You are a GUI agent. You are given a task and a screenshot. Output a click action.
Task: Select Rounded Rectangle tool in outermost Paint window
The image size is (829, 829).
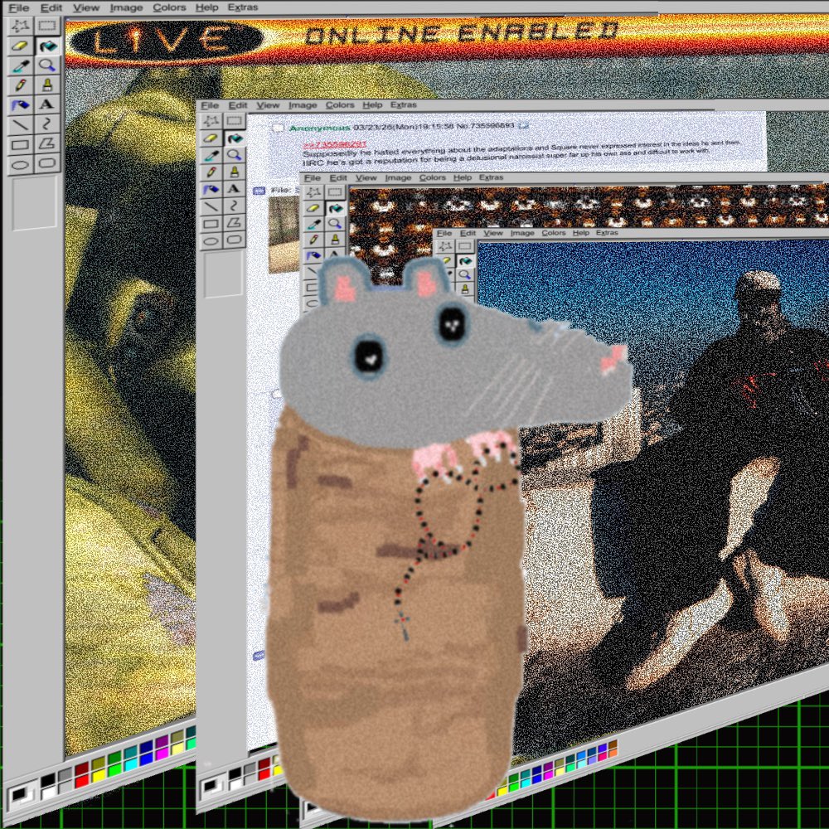pos(47,163)
